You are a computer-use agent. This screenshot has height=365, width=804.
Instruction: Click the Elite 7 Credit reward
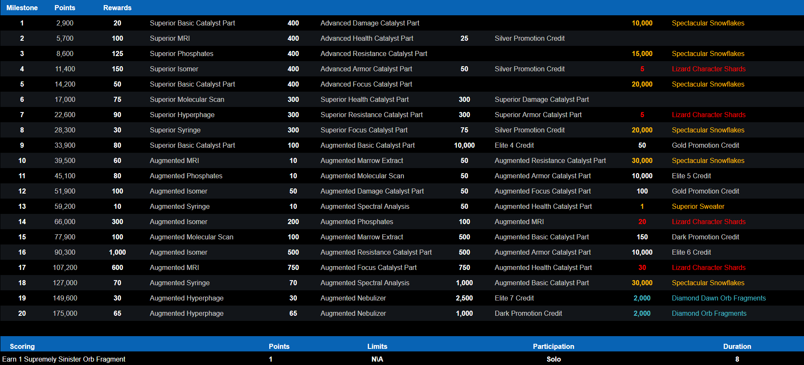click(514, 298)
